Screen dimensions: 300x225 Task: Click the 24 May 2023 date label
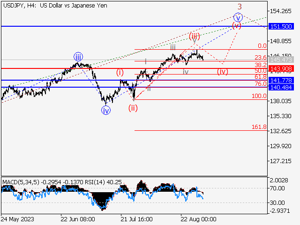coord(17,219)
